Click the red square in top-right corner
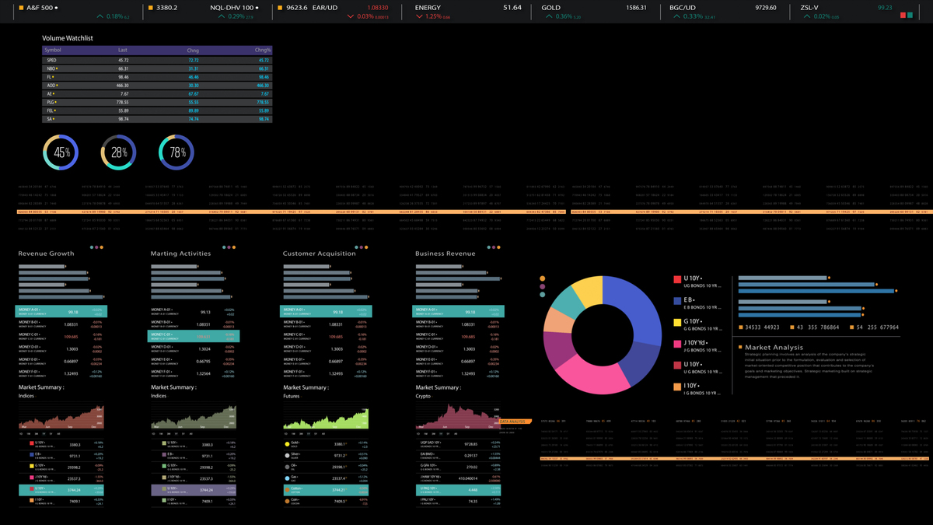Image resolution: width=933 pixels, height=525 pixels. point(903,15)
